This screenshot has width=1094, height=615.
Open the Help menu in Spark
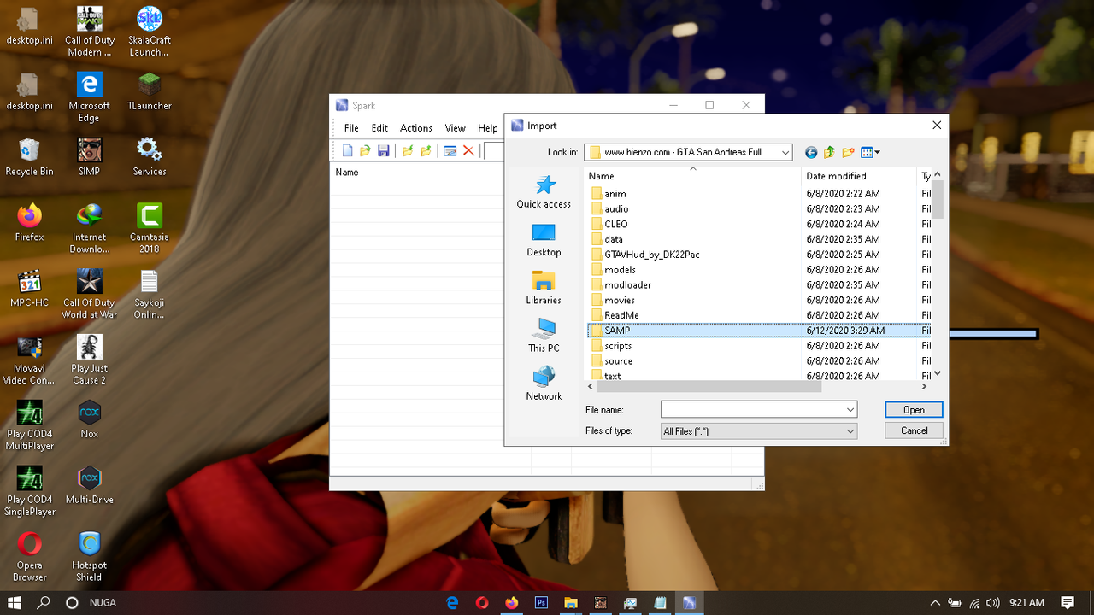pos(487,128)
